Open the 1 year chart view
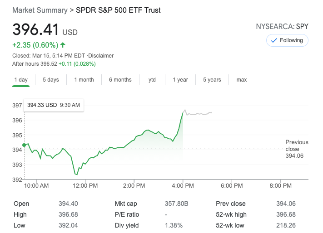This screenshot has width=323, height=233. tap(180, 80)
